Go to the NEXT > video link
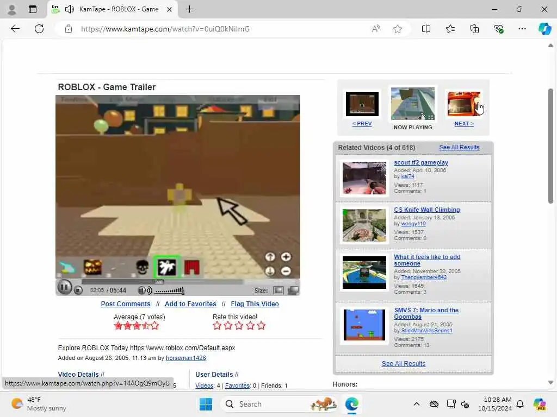Screen dimensions: 557x417 point(464,123)
